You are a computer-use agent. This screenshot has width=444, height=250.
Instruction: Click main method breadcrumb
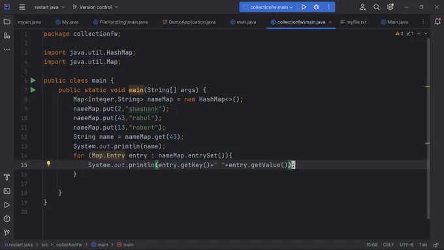tap(125, 245)
